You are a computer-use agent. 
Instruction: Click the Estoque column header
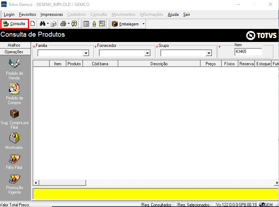click(263, 63)
